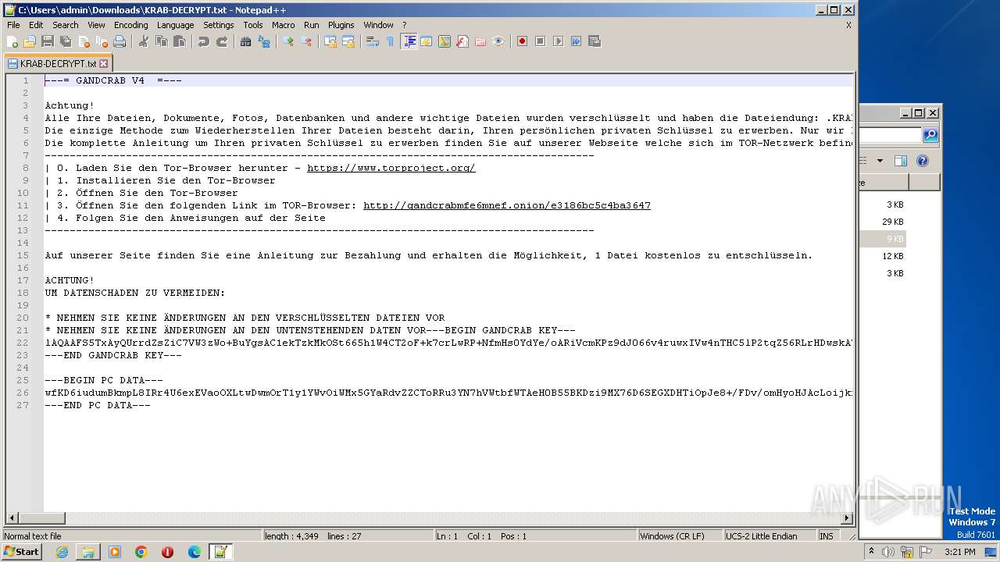Click the Print toolbar icon
Viewport: 1000px width, 562px height.
coord(120,41)
